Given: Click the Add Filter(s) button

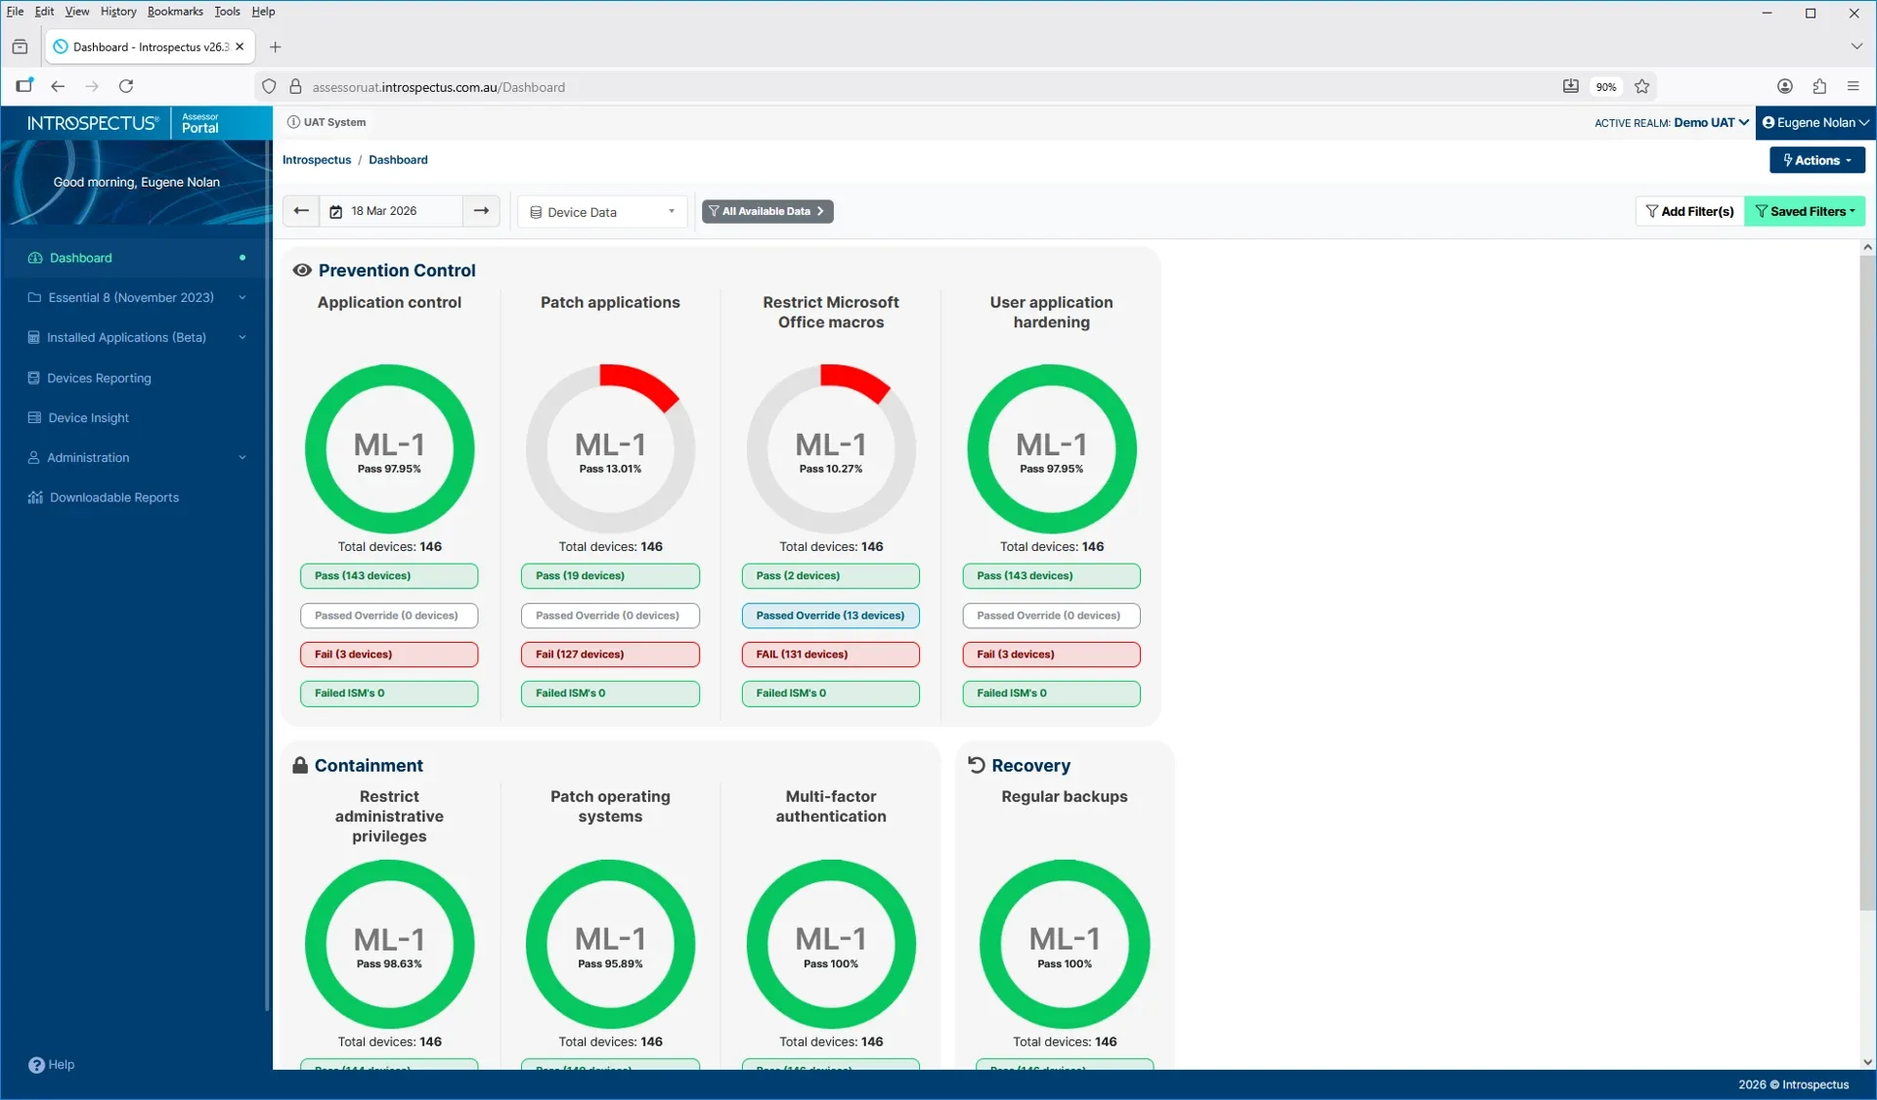Looking at the screenshot, I should (x=1689, y=211).
